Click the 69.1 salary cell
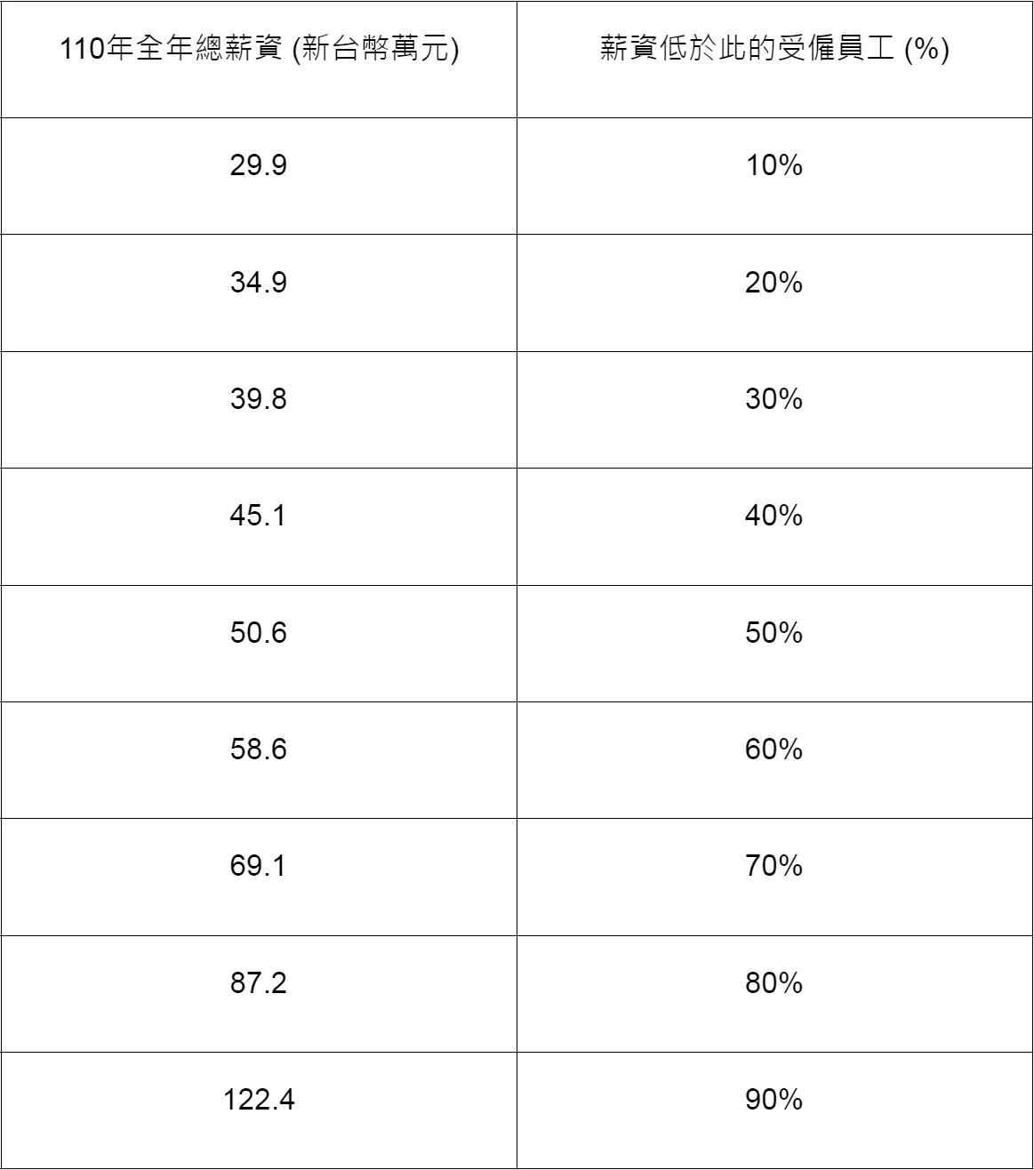1034x1170 pixels. pyautogui.click(x=259, y=877)
